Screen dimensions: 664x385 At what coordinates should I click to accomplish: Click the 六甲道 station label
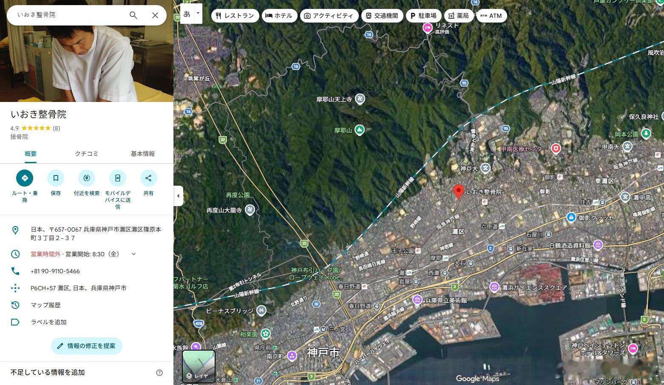(489, 226)
